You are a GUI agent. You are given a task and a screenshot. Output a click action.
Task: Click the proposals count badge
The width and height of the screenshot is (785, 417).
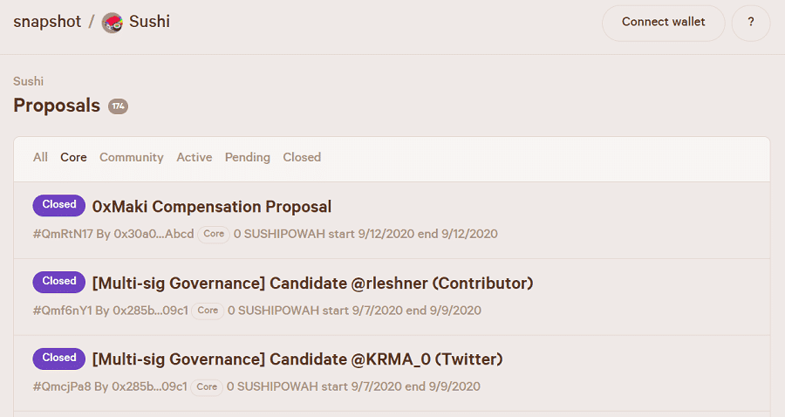pos(118,106)
